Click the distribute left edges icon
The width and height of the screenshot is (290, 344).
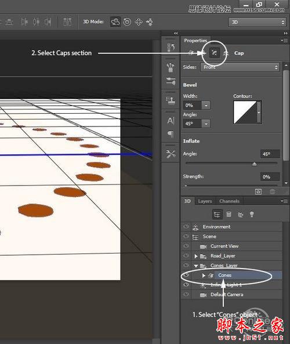[24, 21]
